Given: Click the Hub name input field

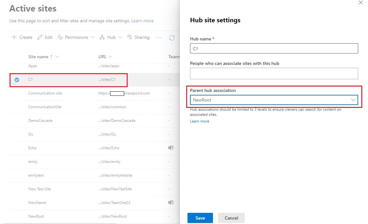Looking at the screenshot, I should 274,49.
